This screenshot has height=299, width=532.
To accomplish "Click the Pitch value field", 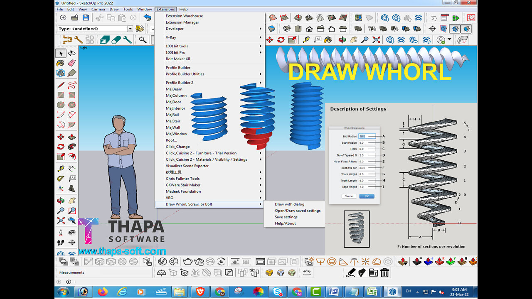I will [367, 149].
